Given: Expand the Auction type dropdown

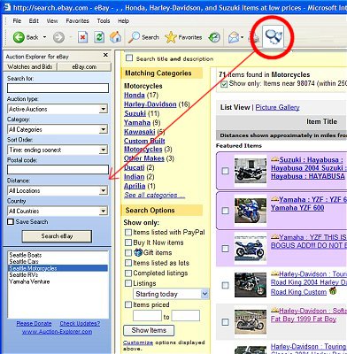Looking at the screenshot, I should tap(58, 109).
